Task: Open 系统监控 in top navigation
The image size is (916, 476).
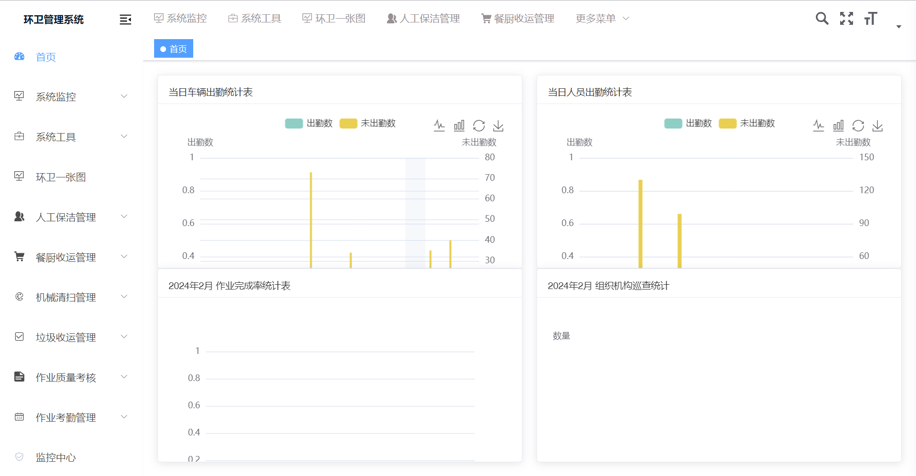Action: click(180, 19)
